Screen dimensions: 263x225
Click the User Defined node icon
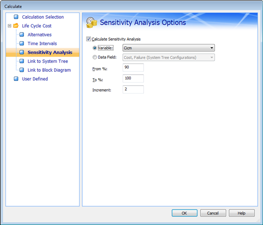(16, 79)
